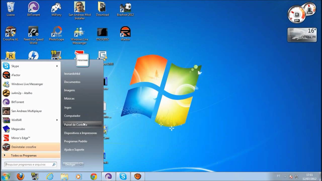Screen dimensions: 322x181
Task: Launch San Andreas Mod Installer desktop icon
Action: 79,11
